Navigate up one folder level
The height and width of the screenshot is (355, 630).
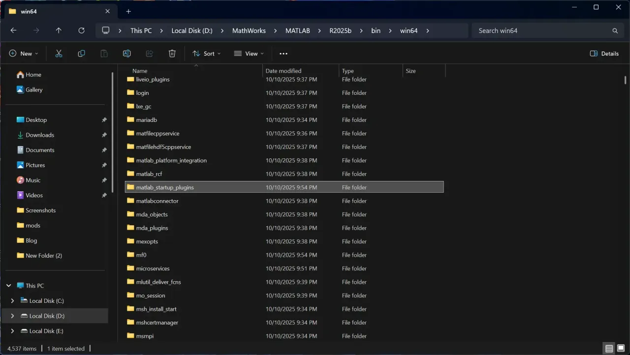click(x=59, y=30)
